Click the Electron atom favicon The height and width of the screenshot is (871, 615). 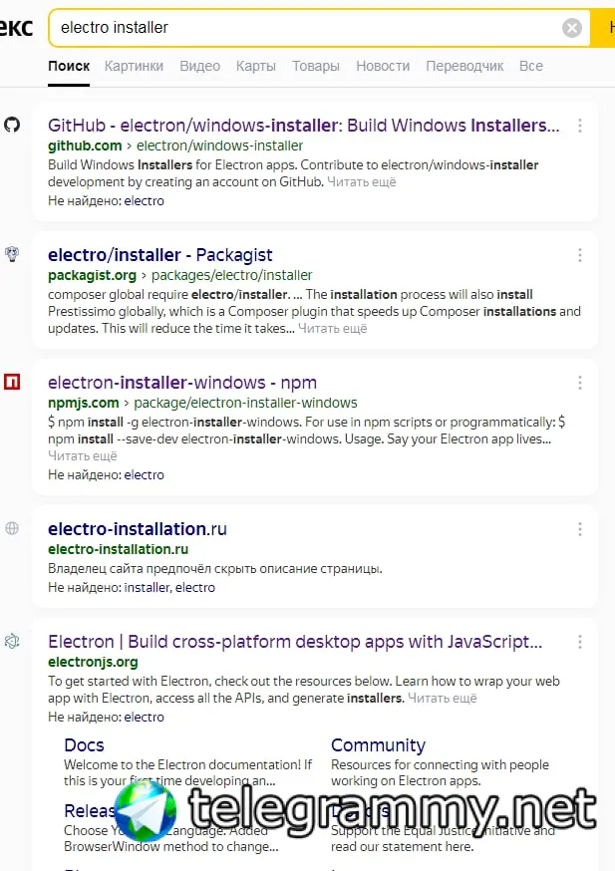coord(12,642)
